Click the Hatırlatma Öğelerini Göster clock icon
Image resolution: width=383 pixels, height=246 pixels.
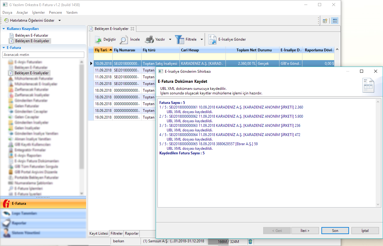point(6,20)
